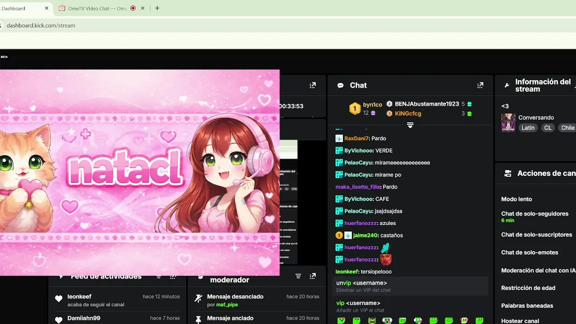
Task: Click jaime240 username in chat
Action: click(365, 235)
